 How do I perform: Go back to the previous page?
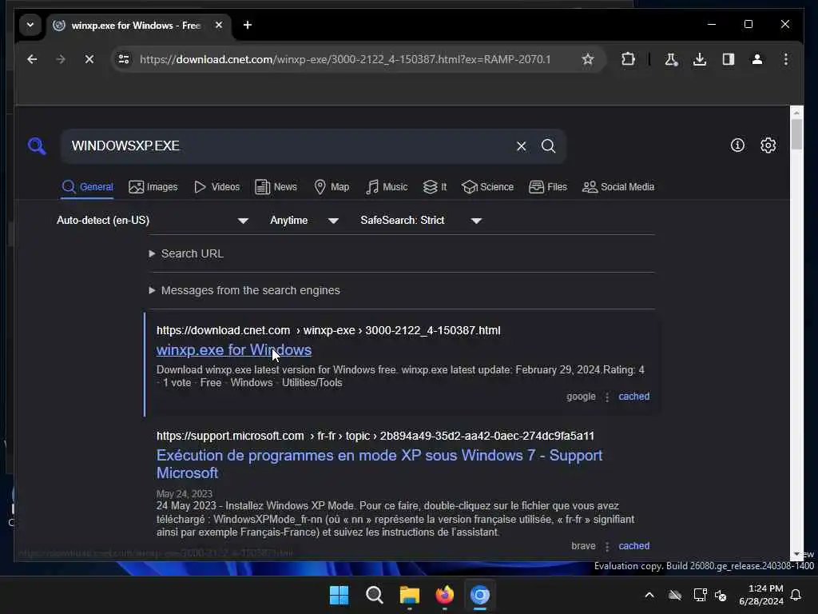click(x=32, y=59)
